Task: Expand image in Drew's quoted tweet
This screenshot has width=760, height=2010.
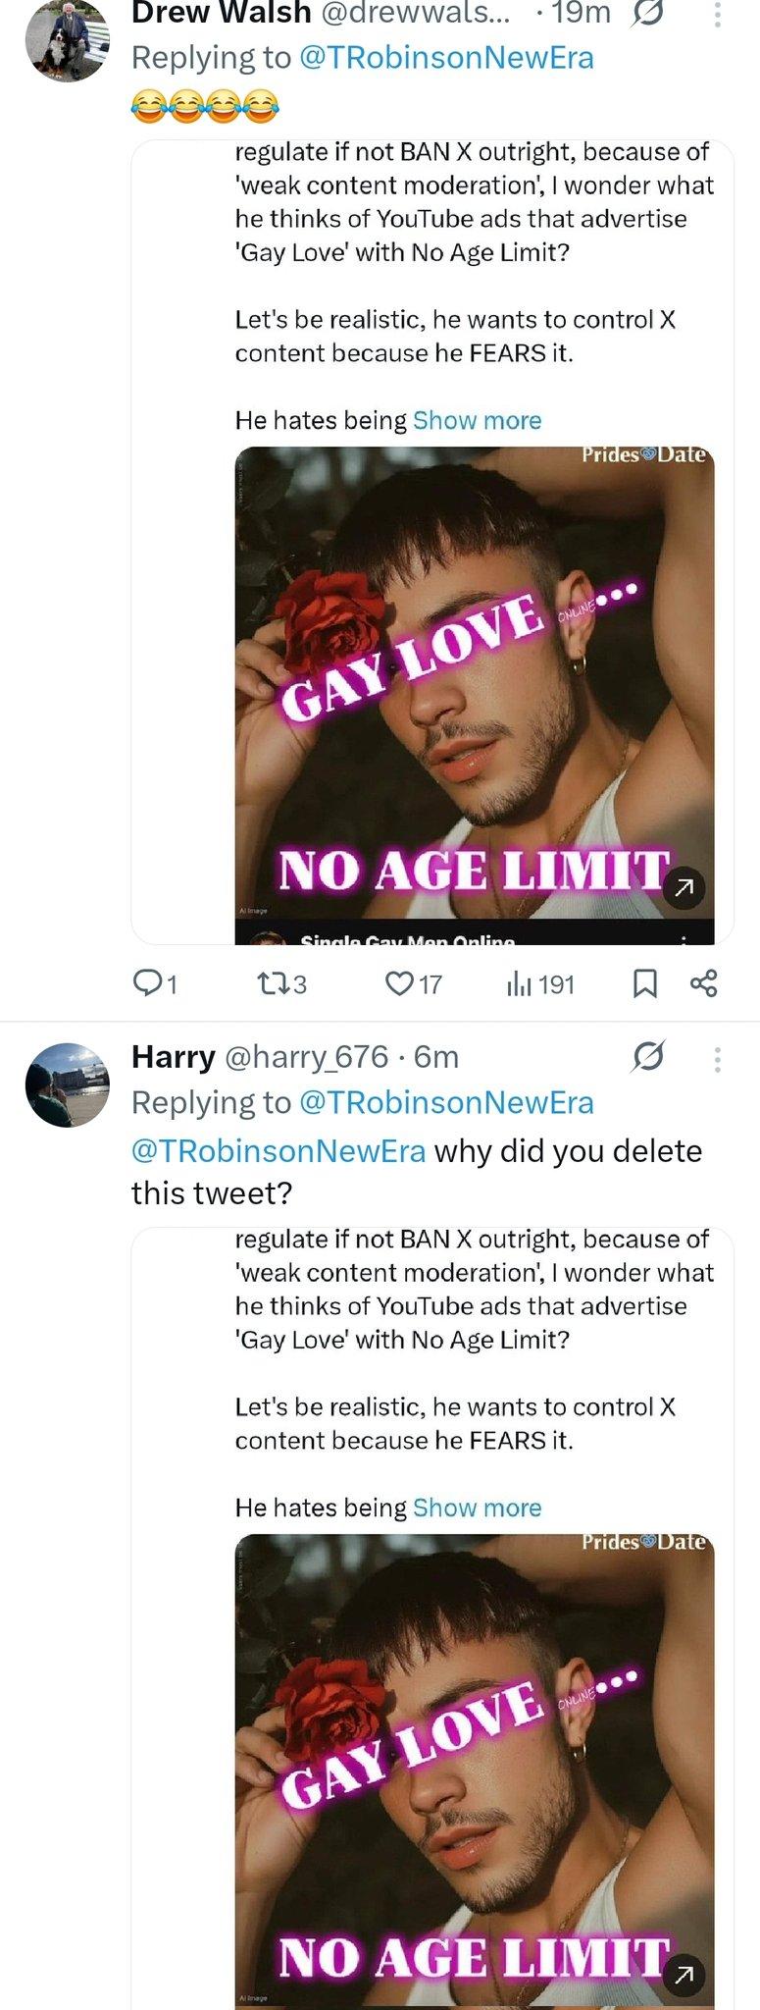Action: pos(684,887)
